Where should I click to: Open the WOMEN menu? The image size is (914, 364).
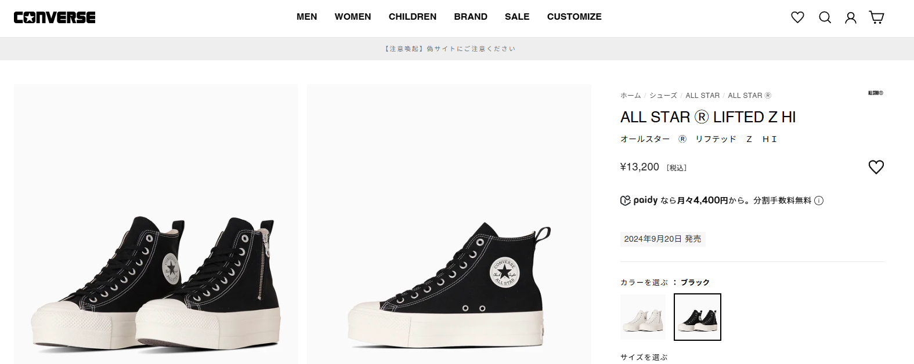353,17
